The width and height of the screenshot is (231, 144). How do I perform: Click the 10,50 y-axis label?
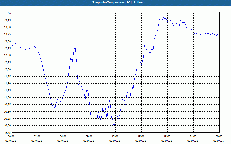[7, 112]
